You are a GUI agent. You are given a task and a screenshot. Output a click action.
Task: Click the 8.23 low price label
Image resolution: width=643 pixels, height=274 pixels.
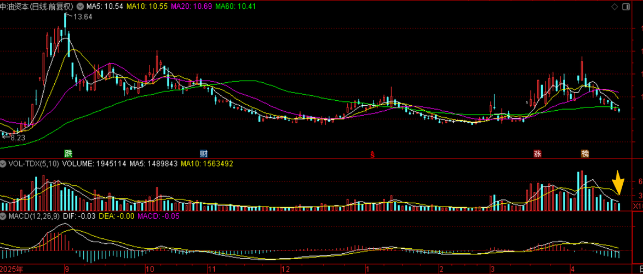[x=17, y=138]
